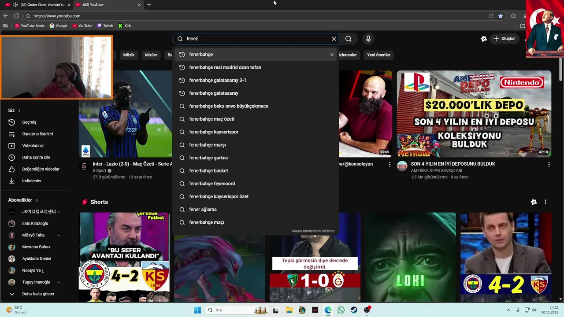Open WhatsApp from the taskbar
Image resolution: width=564 pixels, height=317 pixels.
pyautogui.click(x=341, y=310)
